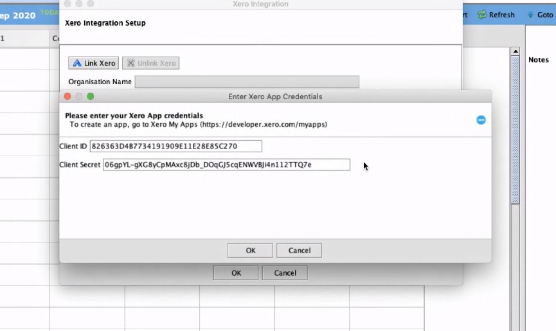556x331 pixels.
Task: Click the Organisation Name label
Action: click(x=100, y=82)
